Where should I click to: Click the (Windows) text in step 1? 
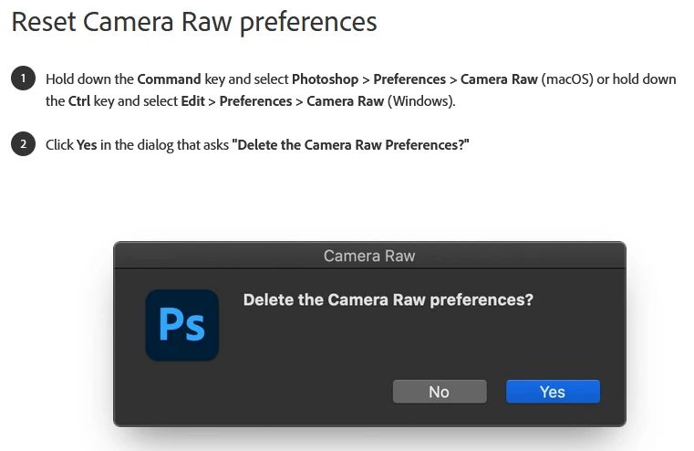click(x=420, y=100)
